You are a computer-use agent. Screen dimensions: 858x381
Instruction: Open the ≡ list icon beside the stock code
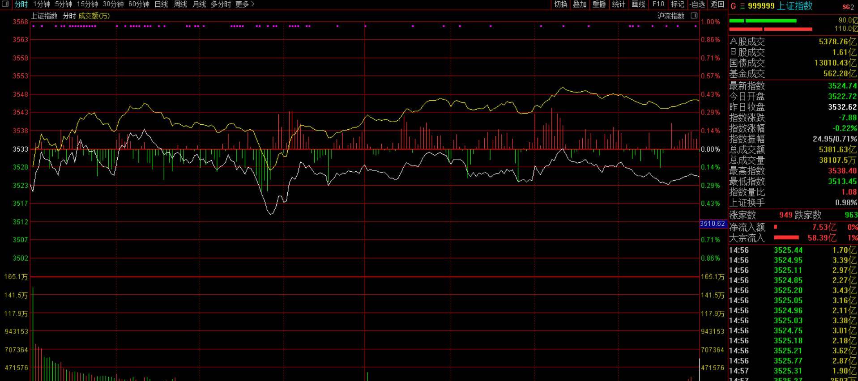click(x=742, y=6)
